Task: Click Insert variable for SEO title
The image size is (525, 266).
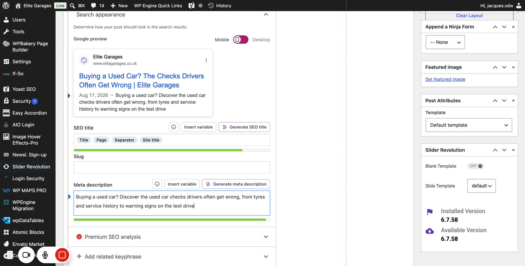Action: click(199, 127)
